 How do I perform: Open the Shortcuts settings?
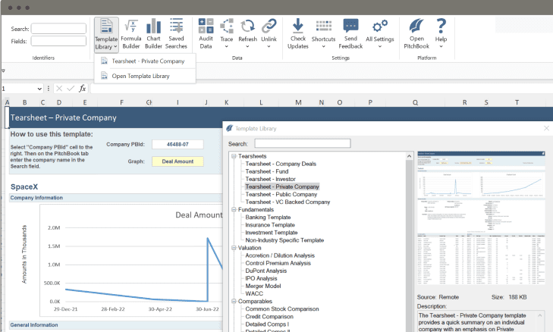[323, 33]
